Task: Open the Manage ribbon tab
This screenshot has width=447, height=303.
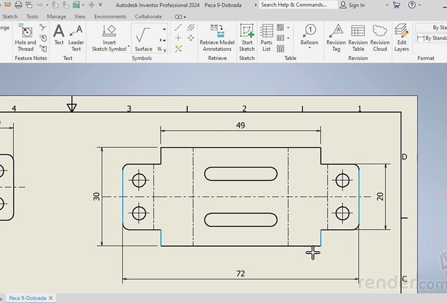Action: click(56, 16)
